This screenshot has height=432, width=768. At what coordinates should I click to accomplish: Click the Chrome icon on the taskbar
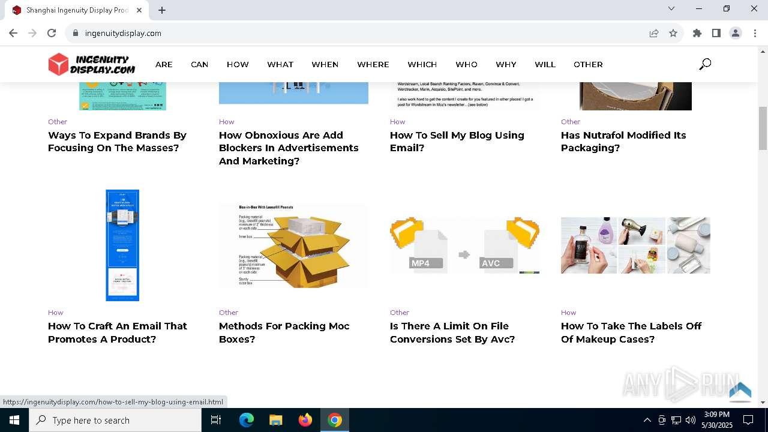[335, 420]
